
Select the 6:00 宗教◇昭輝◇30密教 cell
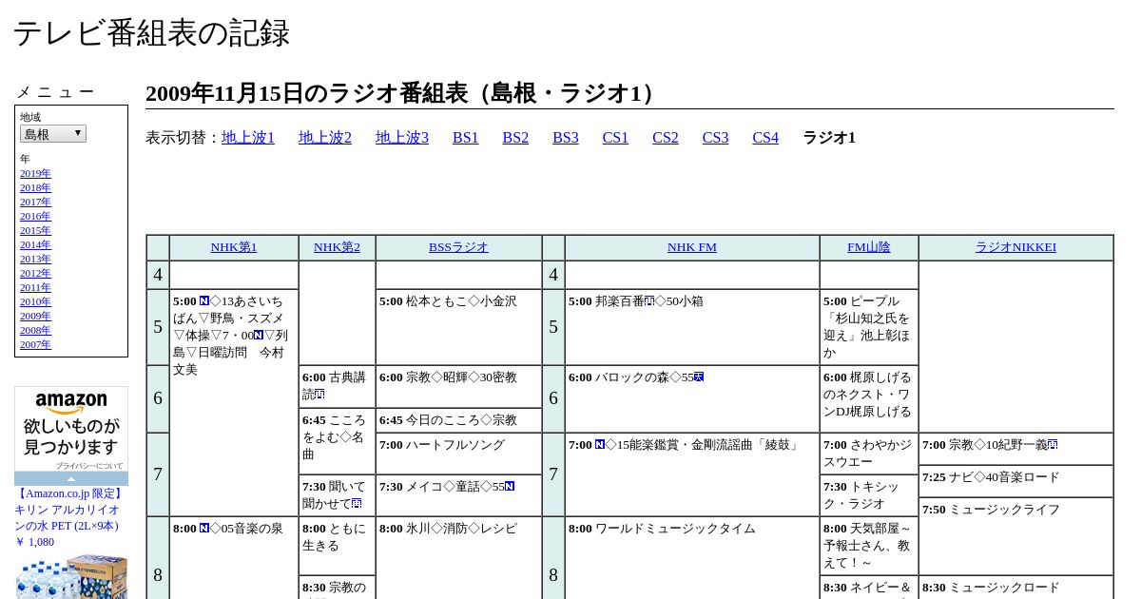458,387
